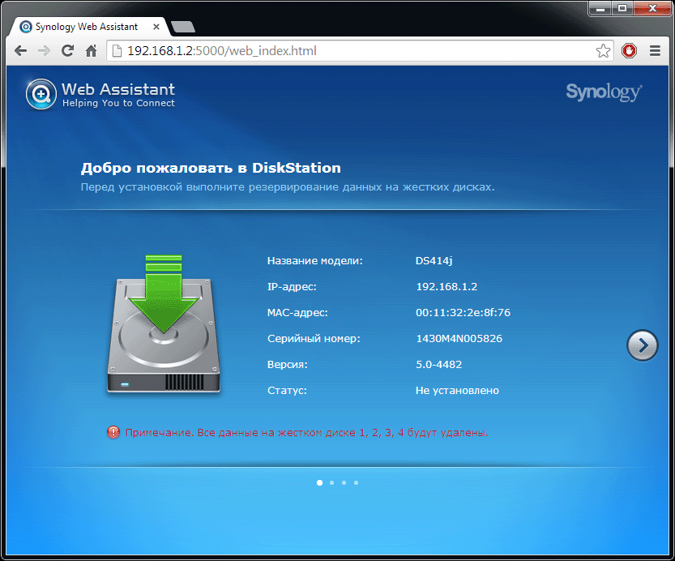Click the MAC address 00:11:32:2e:8f:76
This screenshot has width=675, height=561.
pyautogui.click(x=463, y=313)
